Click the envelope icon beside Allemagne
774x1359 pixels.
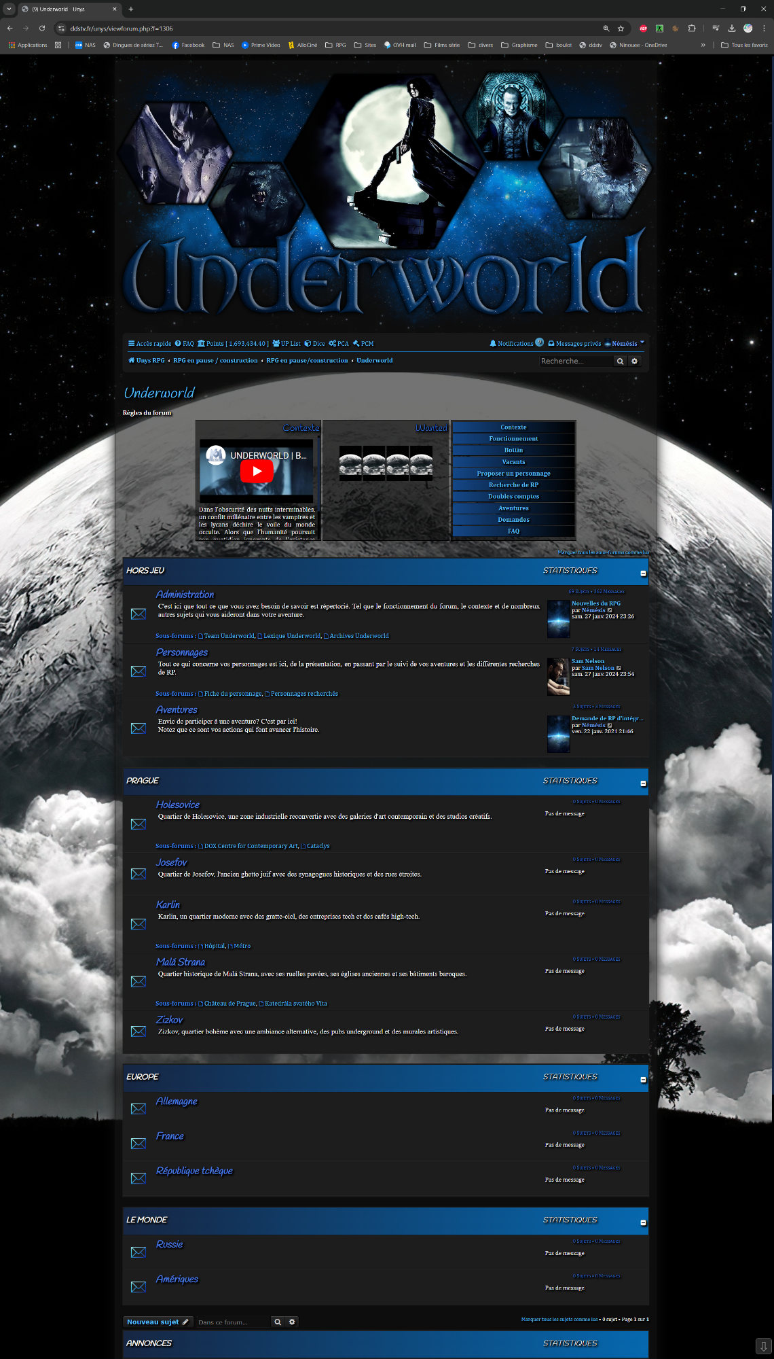[139, 1109]
